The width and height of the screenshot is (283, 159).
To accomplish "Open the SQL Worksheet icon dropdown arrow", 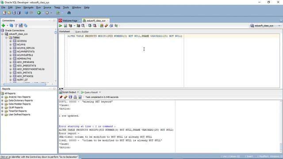I will point(62,13).
